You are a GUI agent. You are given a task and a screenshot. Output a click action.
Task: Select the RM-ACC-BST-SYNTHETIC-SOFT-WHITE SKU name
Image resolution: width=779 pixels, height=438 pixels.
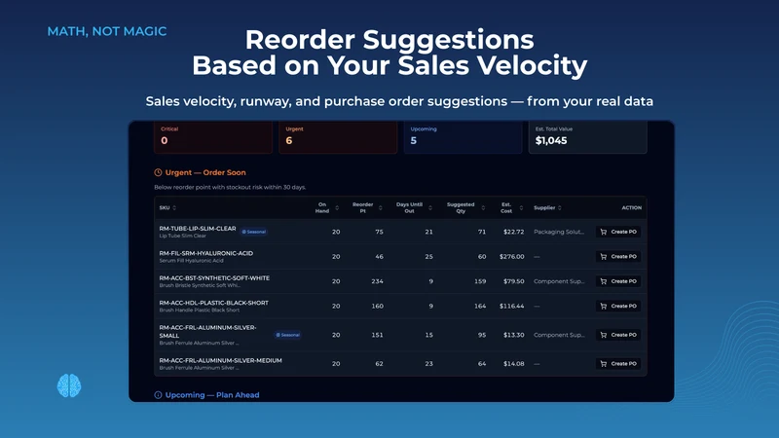coord(214,278)
